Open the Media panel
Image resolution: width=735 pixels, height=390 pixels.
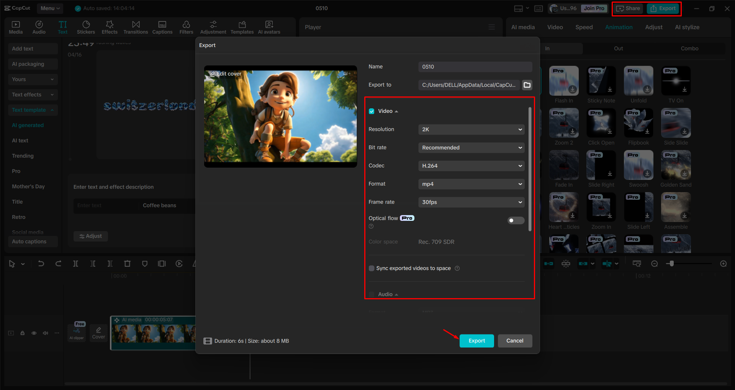(x=15, y=27)
